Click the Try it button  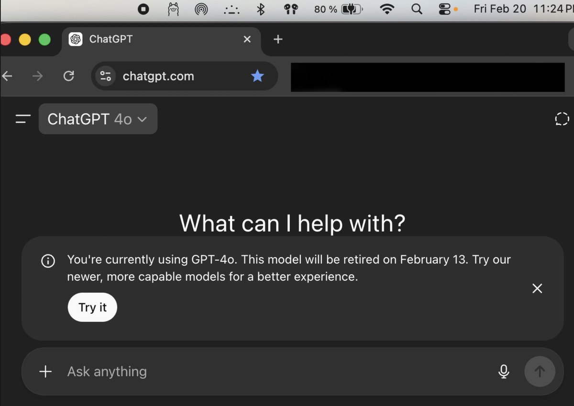92,307
